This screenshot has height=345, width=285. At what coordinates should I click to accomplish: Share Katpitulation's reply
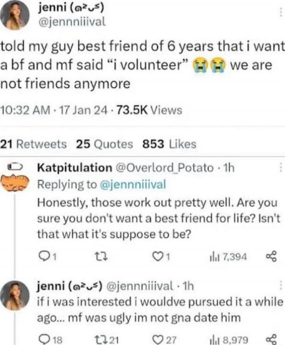click(x=270, y=256)
